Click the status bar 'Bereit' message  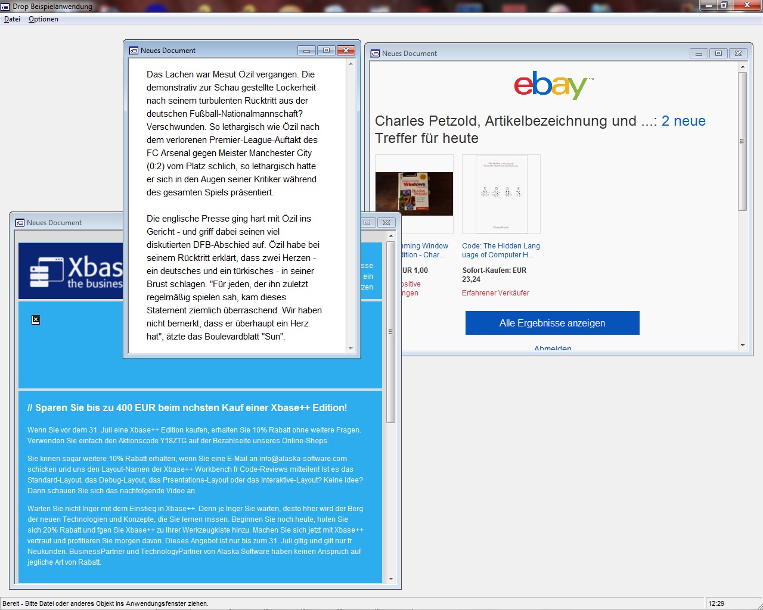(106, 603)
